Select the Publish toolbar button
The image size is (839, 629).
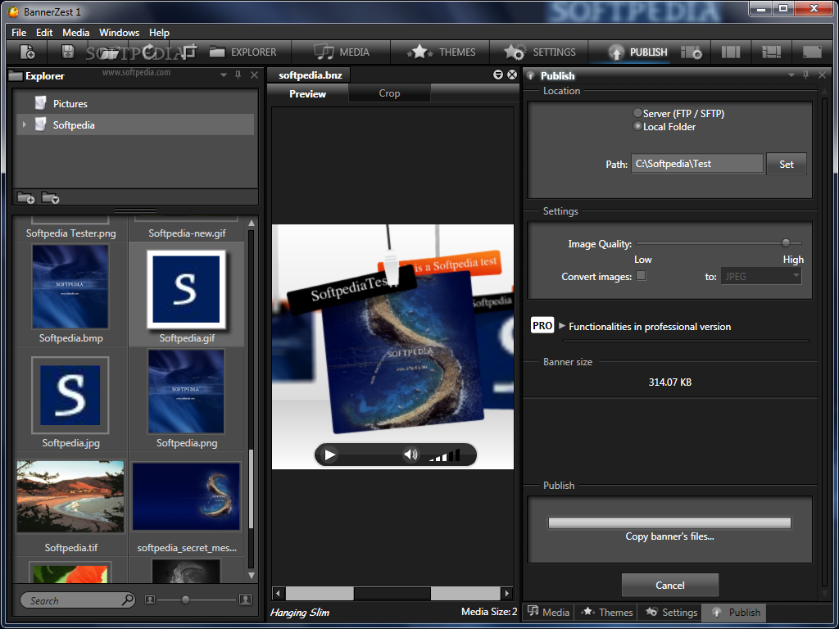click(x=637, y=52)
